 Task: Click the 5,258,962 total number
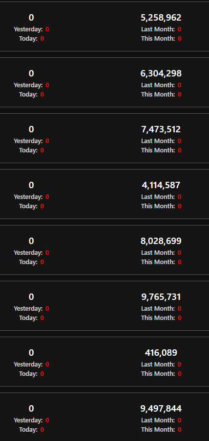pos(161,18)
